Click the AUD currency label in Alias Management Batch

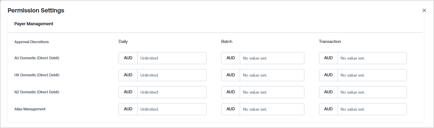[x=231, y=109]
